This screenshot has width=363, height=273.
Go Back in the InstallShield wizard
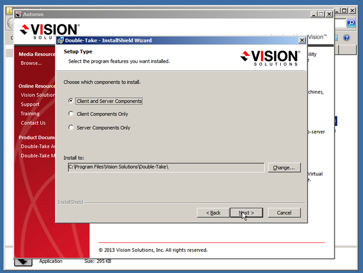[213, 213]
